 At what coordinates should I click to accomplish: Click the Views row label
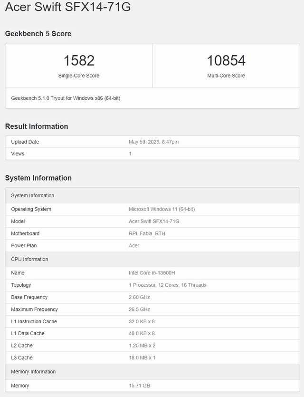[18, 154]
